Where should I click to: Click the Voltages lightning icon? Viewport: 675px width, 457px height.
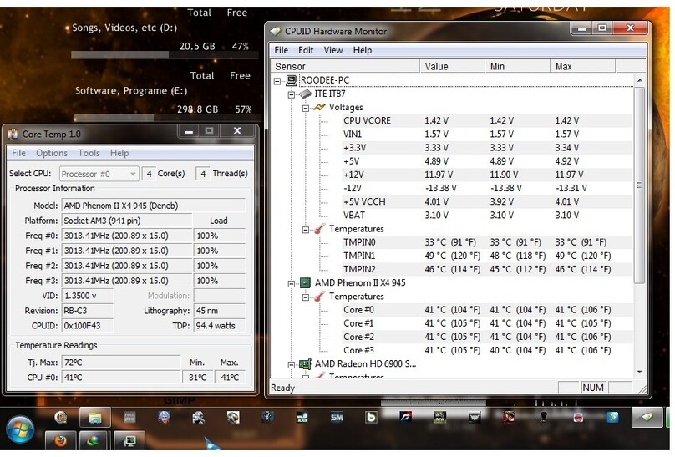pyautogui.click(x=319, y=107)
